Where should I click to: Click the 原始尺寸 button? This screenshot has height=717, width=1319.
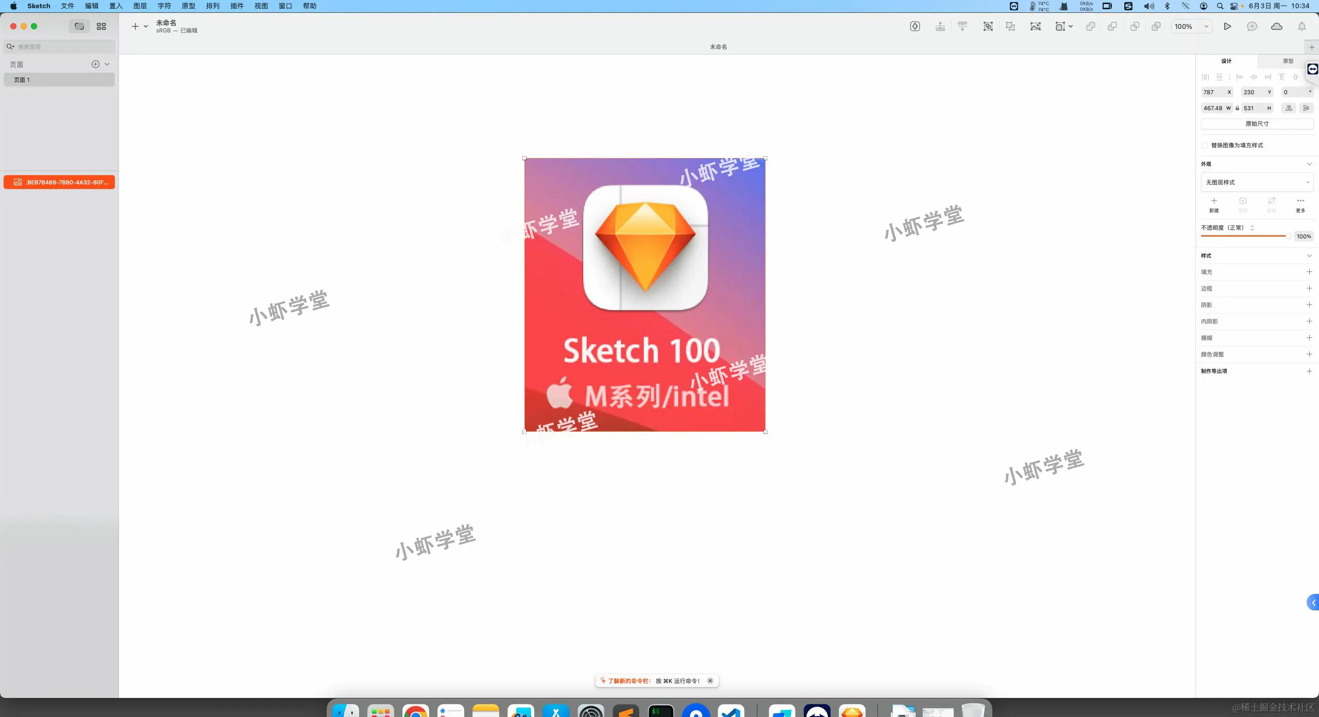(x=1257, y=124)
